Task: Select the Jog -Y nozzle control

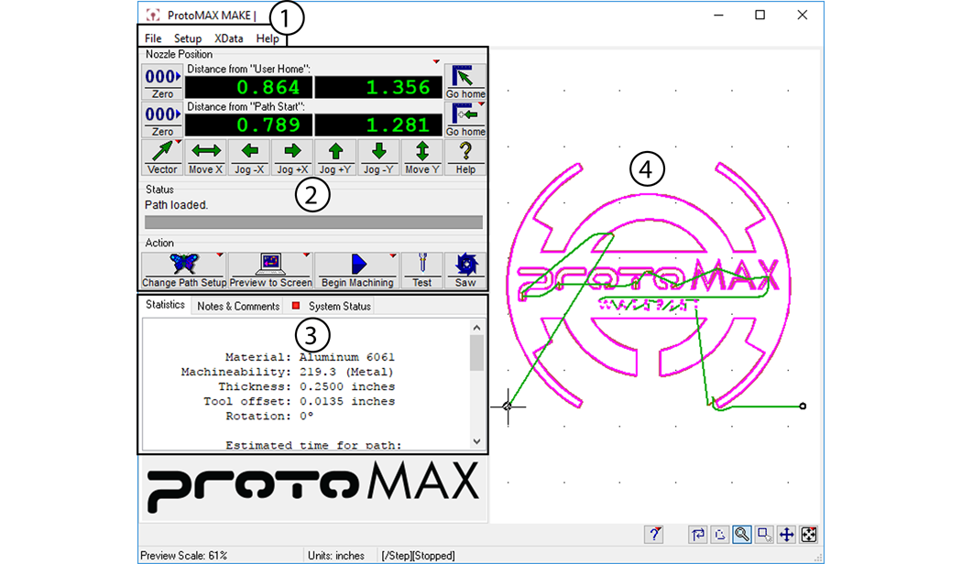Action: point(377,156)
